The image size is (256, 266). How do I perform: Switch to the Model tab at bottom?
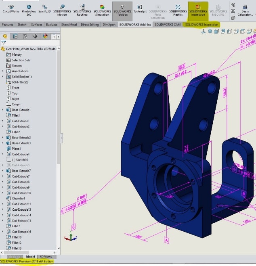[31, 256]
